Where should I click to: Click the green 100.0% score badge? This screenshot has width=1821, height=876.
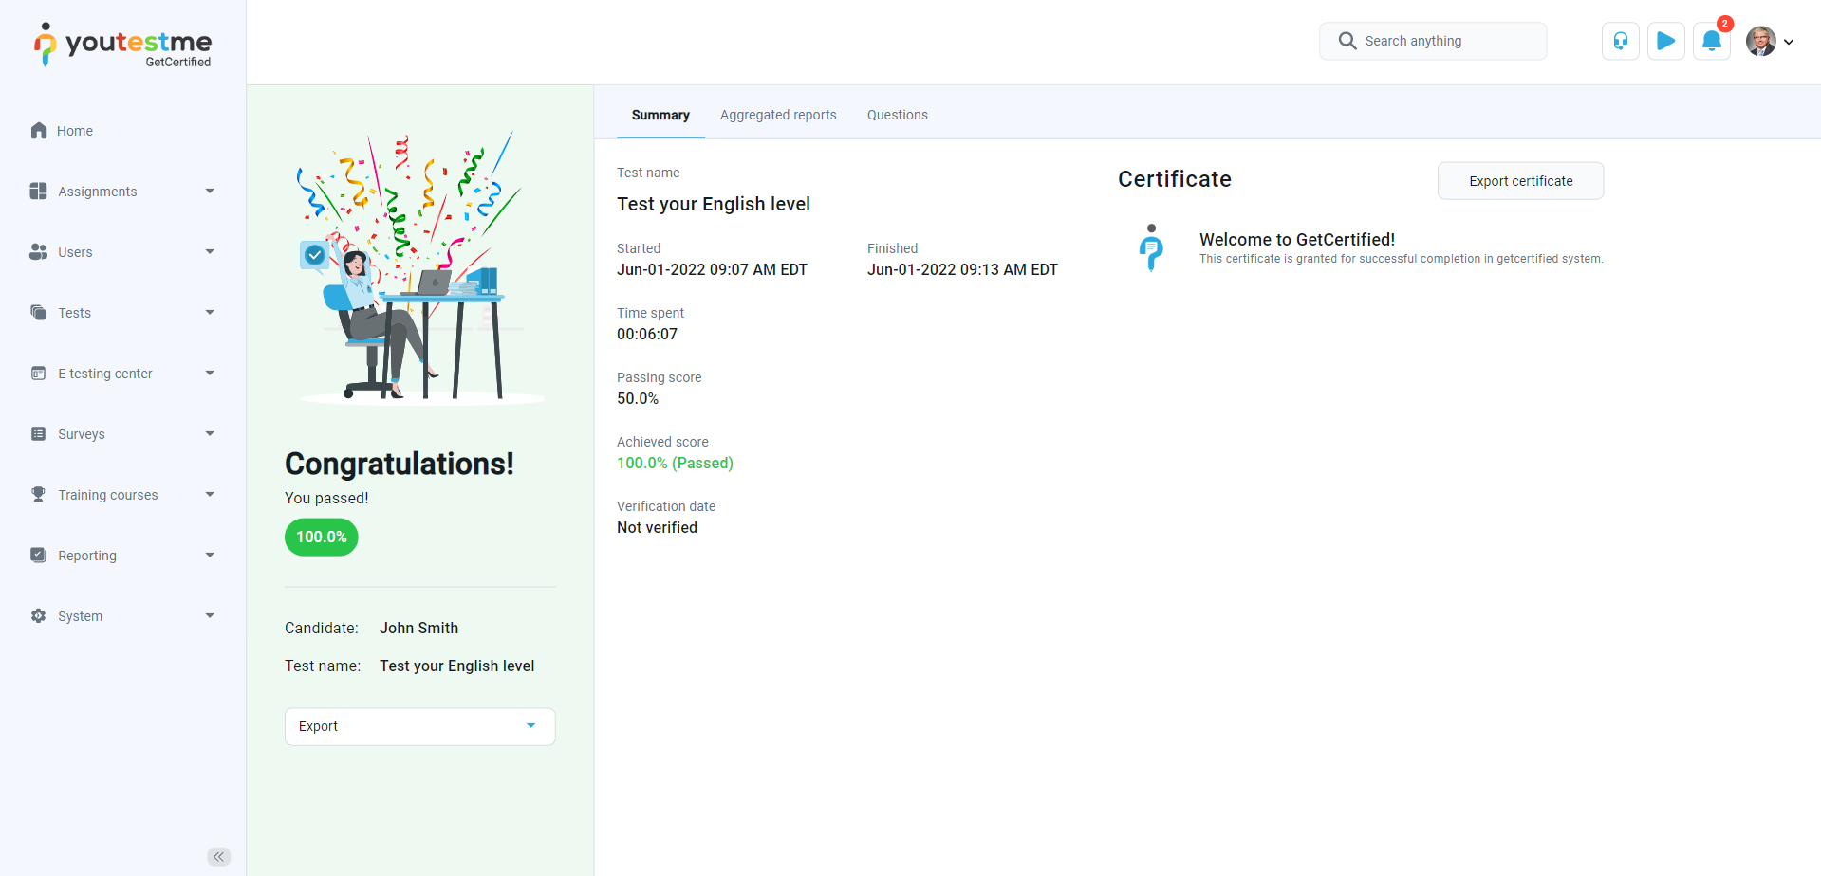pyautogui.click(x=322, y=537)
